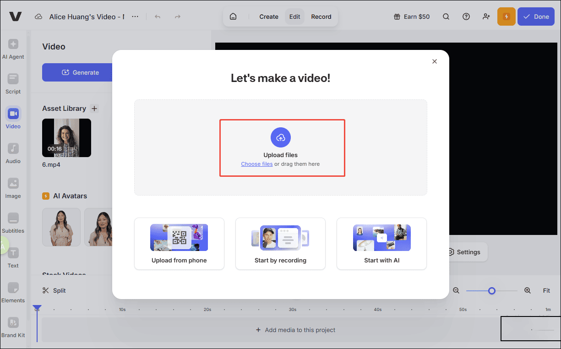
Task: Select the Script tool in the sidebar
Action: coord(13,83)
